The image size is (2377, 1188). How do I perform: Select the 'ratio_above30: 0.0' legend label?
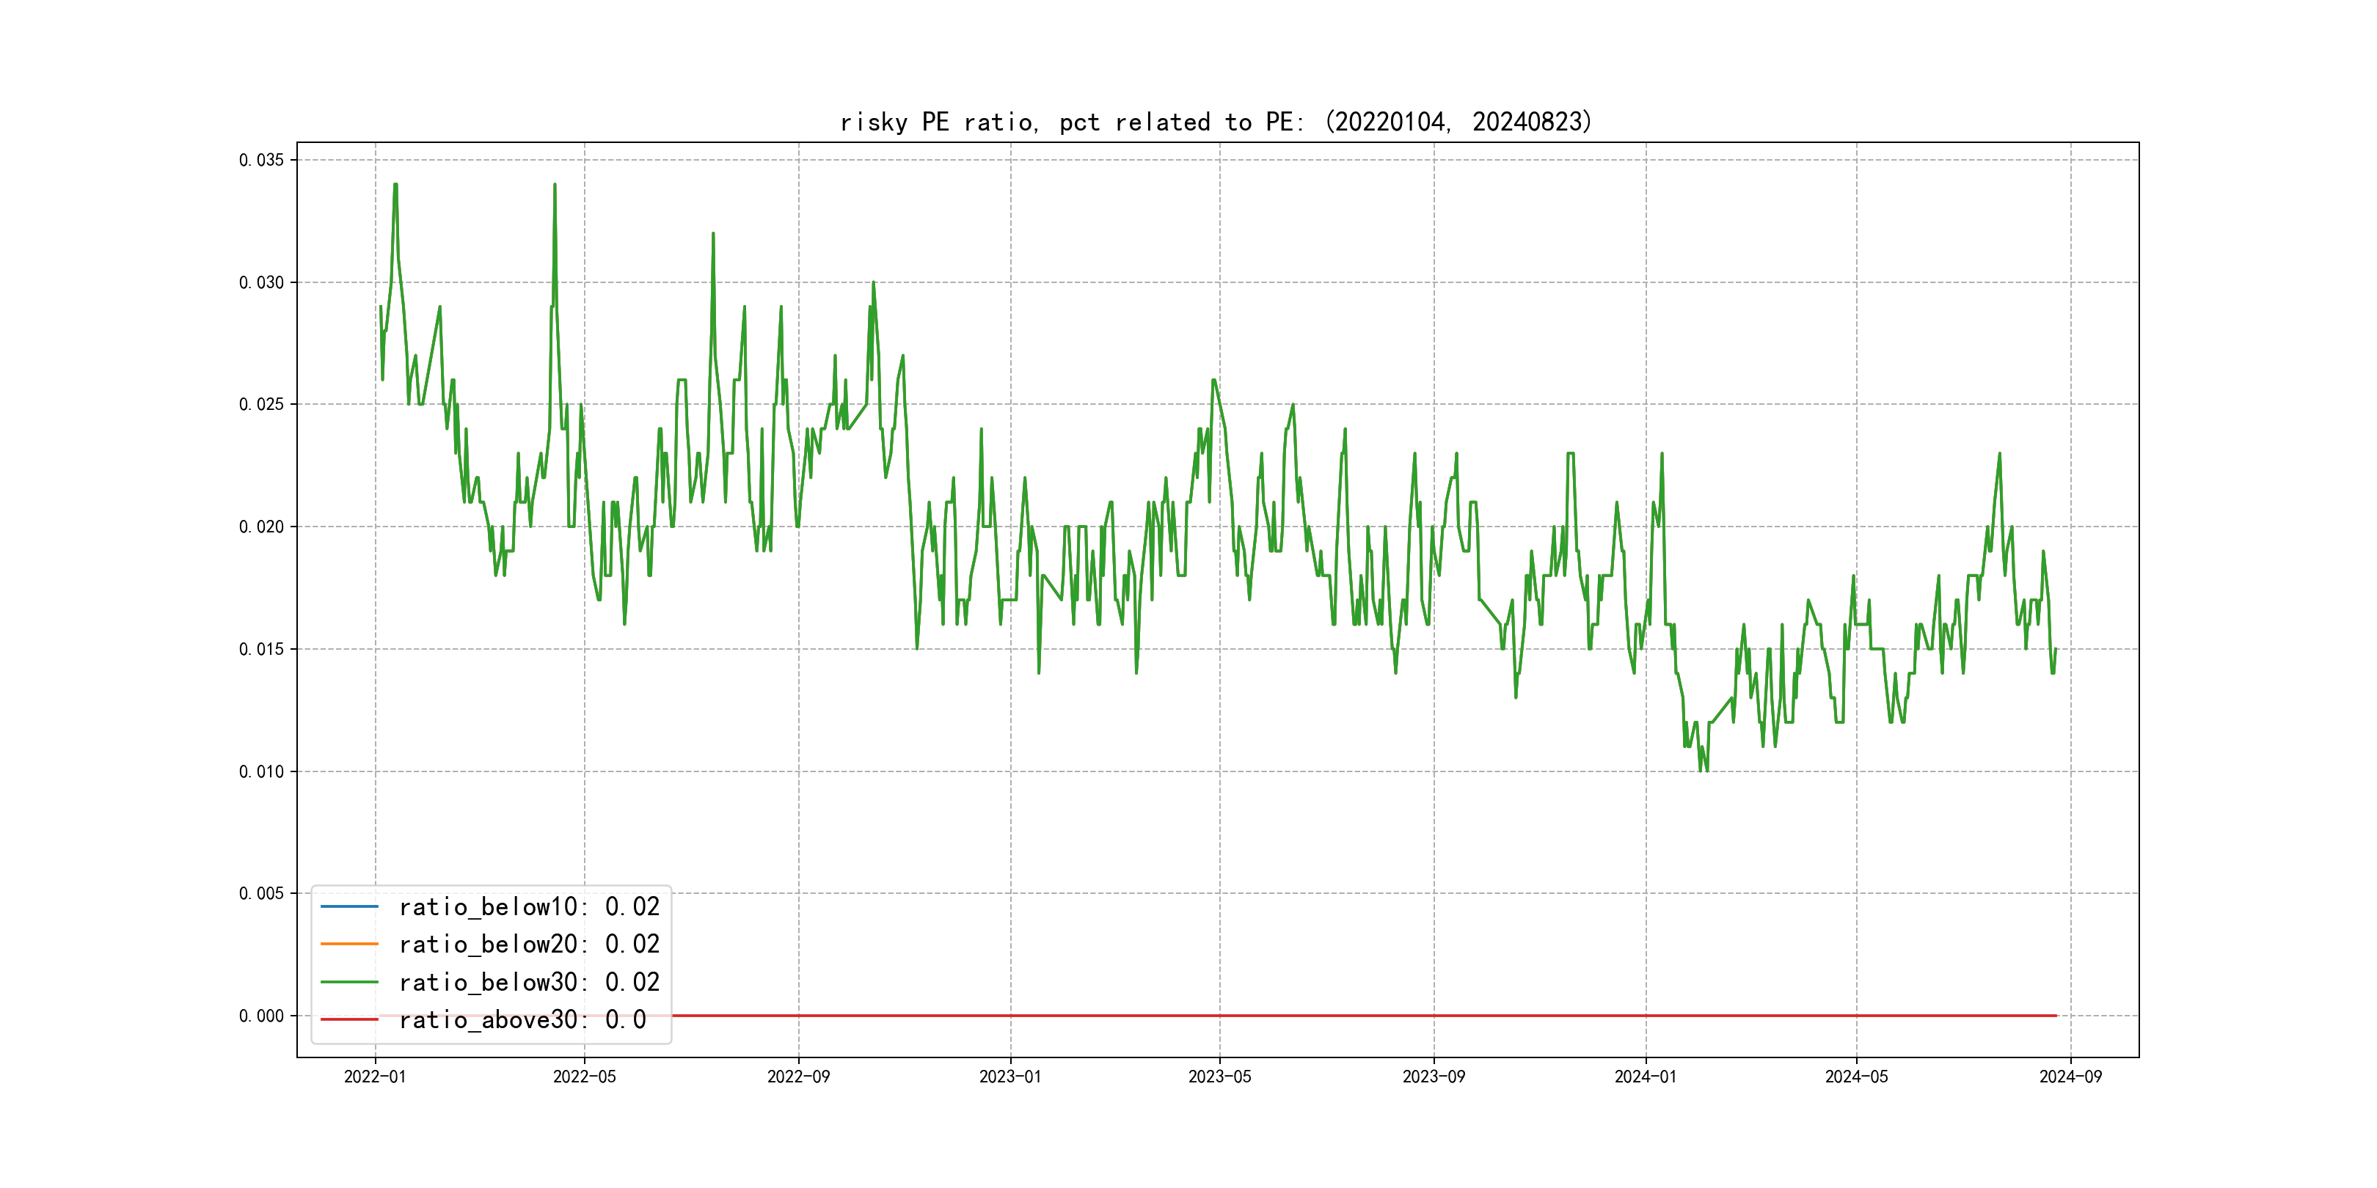click(x=522, y=1019)
